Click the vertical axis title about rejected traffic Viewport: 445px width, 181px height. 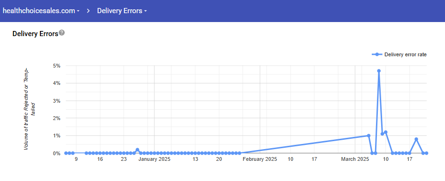[x=30, y=109]
